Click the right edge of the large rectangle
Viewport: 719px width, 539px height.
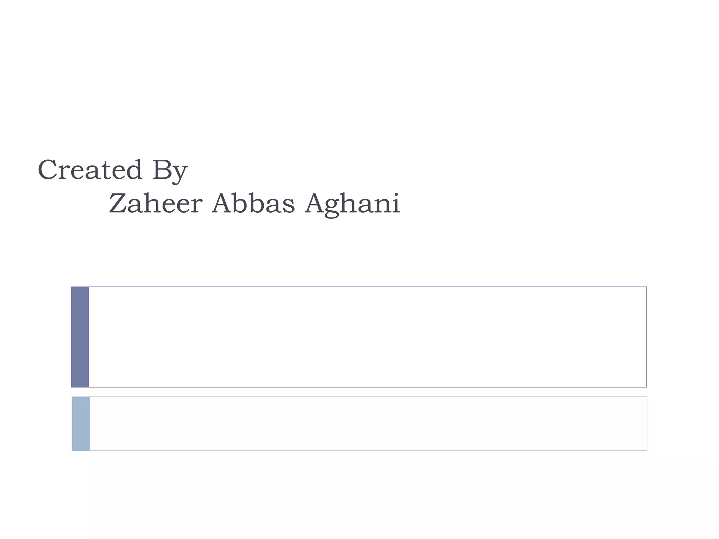(646, 337)
